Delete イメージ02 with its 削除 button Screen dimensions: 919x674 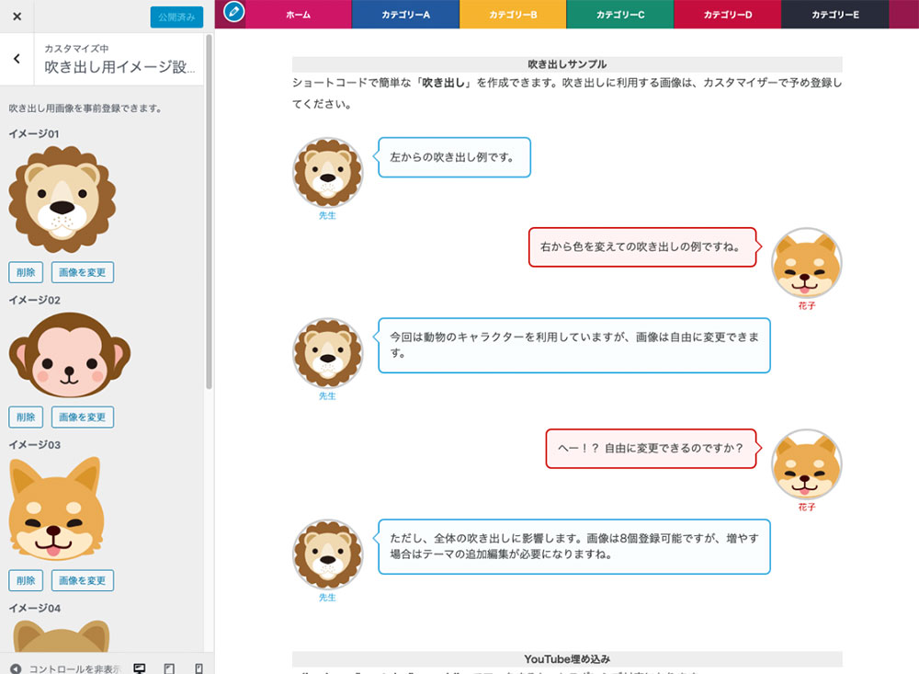(26, 417)
